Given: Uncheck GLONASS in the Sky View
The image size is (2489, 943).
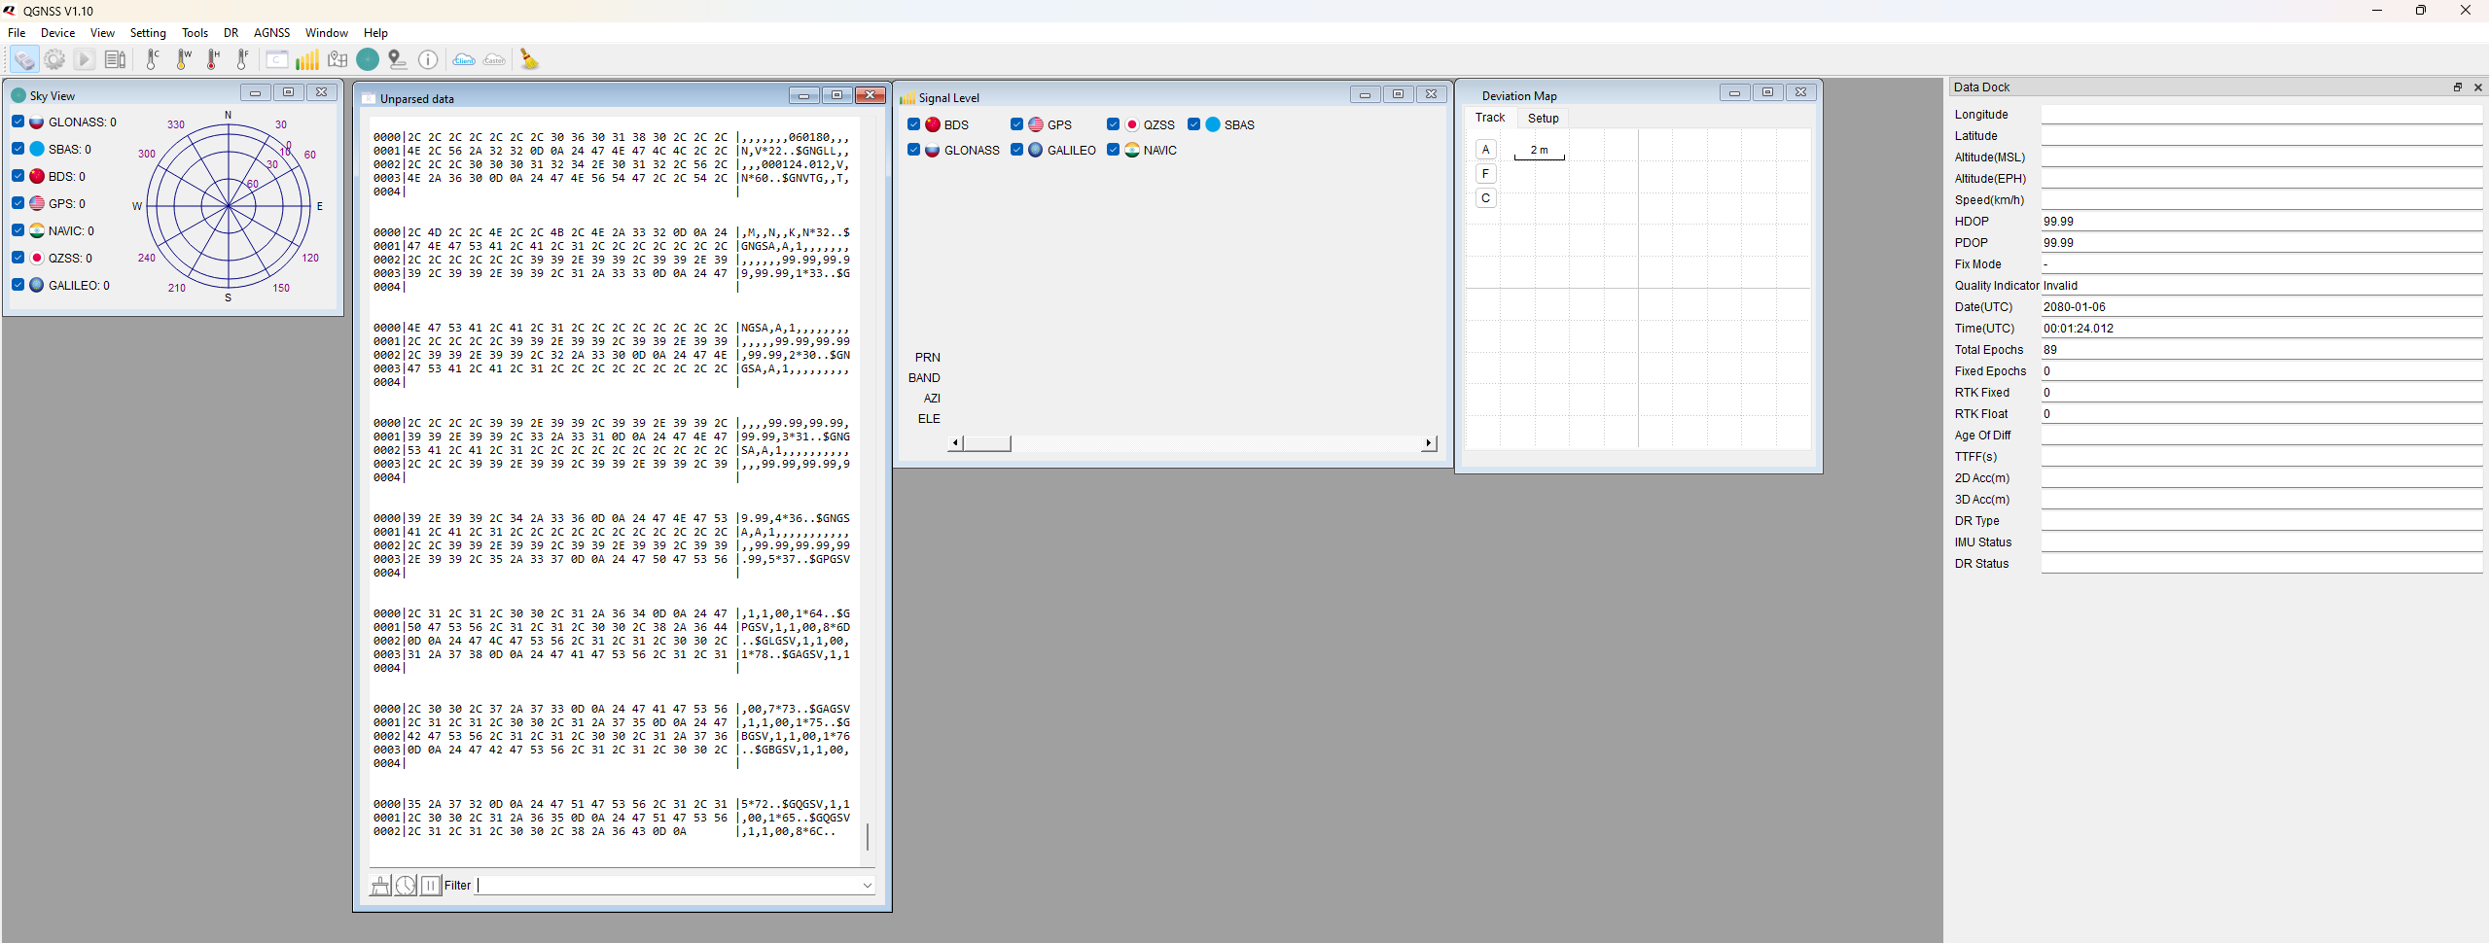Looking at the screenshot, I should tap(18, 122).
